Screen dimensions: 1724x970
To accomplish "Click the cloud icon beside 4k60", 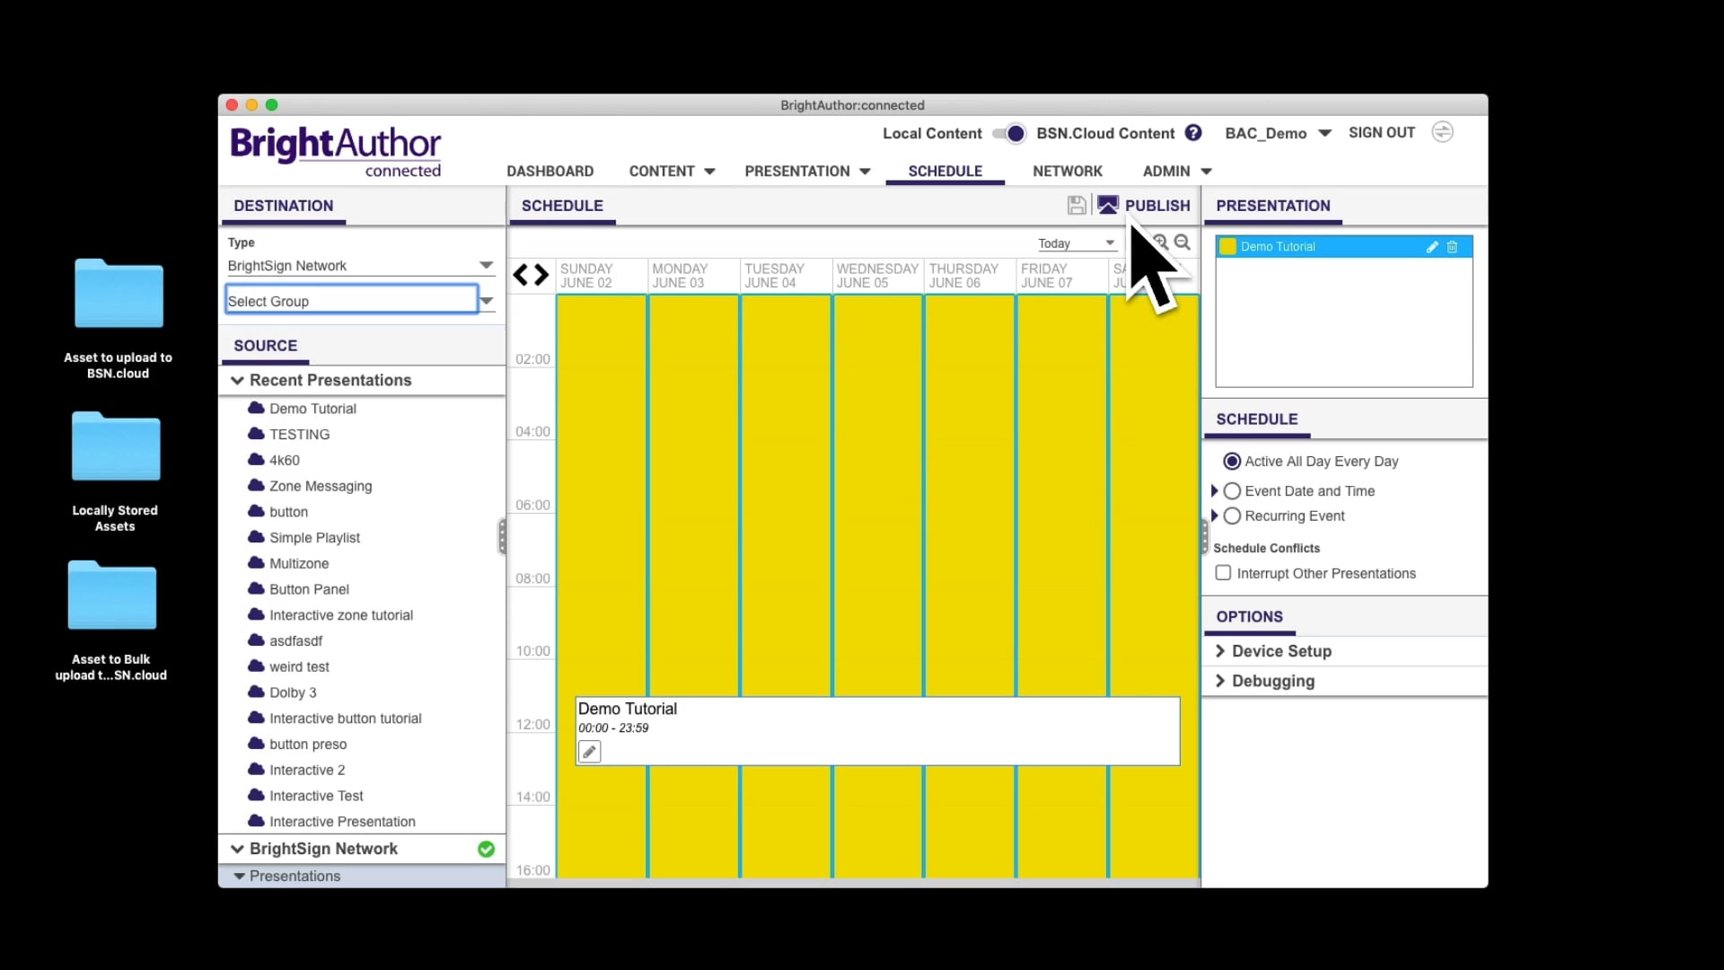I will coord(256,460).
